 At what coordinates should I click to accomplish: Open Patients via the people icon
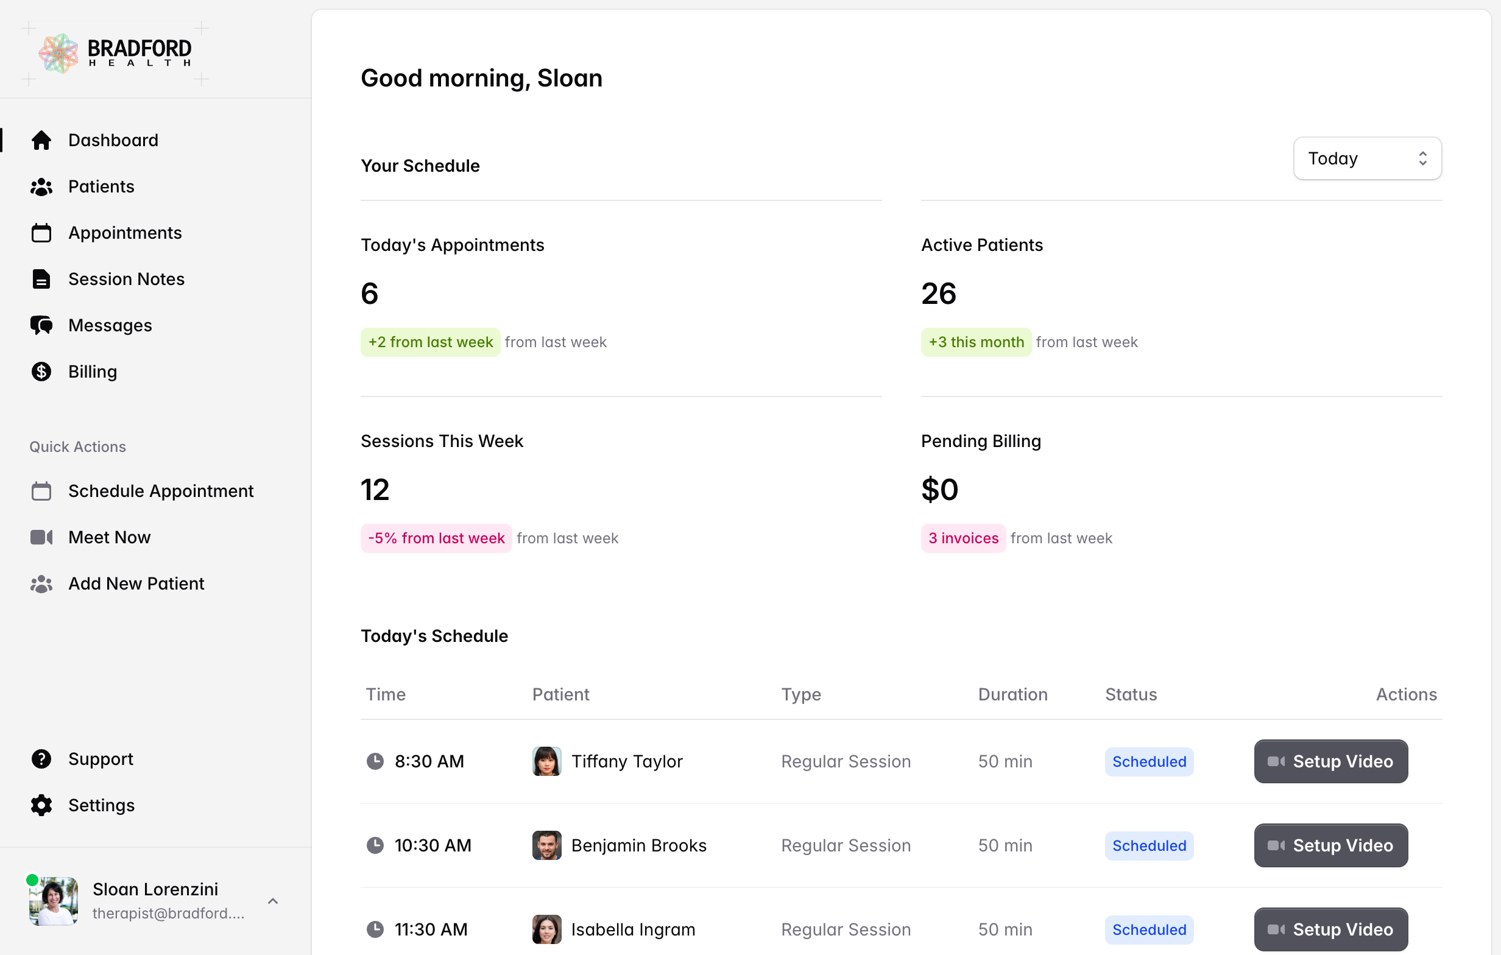pos(41,186)
